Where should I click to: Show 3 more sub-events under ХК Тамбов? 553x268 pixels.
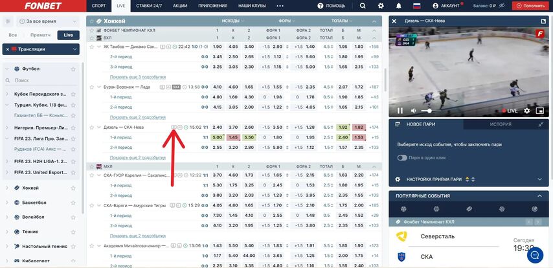(x=138, y=77)
